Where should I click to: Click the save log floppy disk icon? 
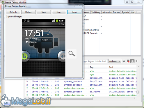coord(124,61)
